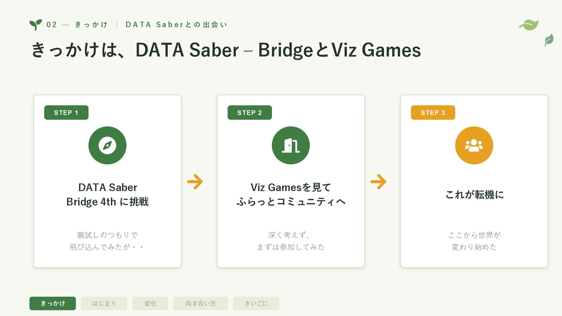The width and height of the screenshot is (562, 316).
Task: Click the green STEP 2 badge
Action: point(250,113)
